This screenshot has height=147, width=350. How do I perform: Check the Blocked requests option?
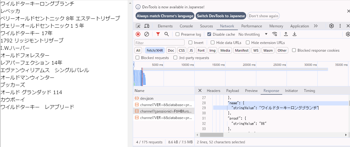pos(137,58)
